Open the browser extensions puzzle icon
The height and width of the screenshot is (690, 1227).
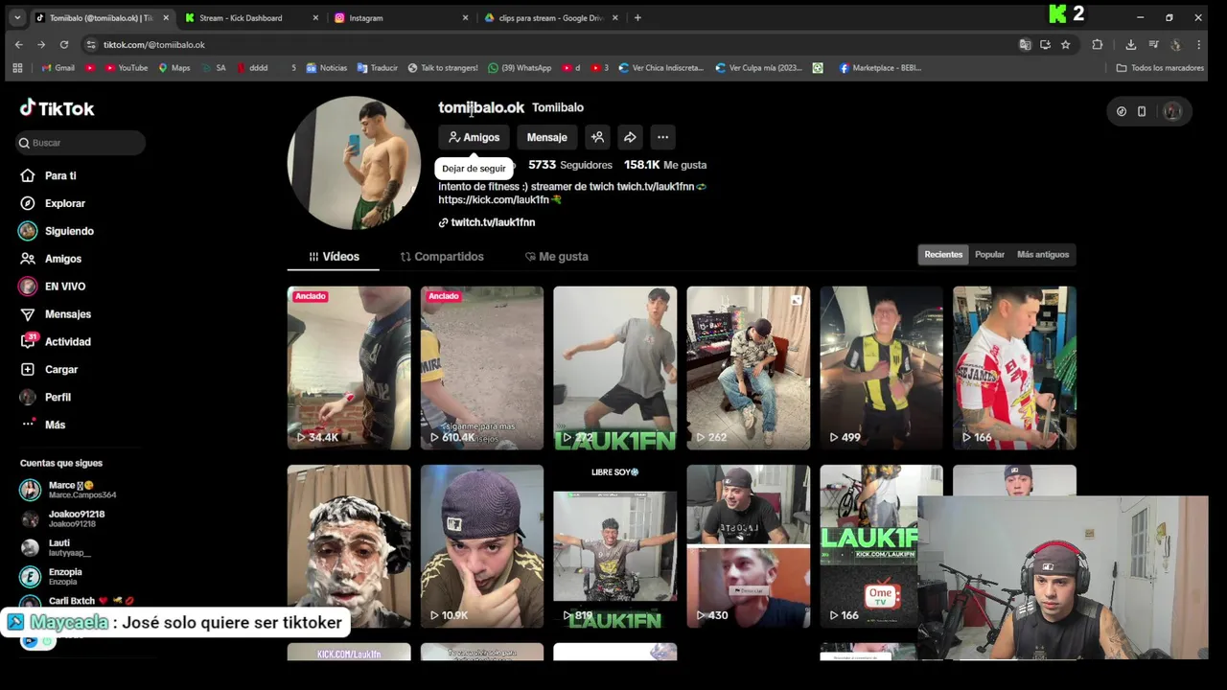[1098, 44]
